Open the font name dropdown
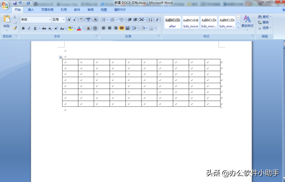The image size is (285, 182). click(50, 20)
